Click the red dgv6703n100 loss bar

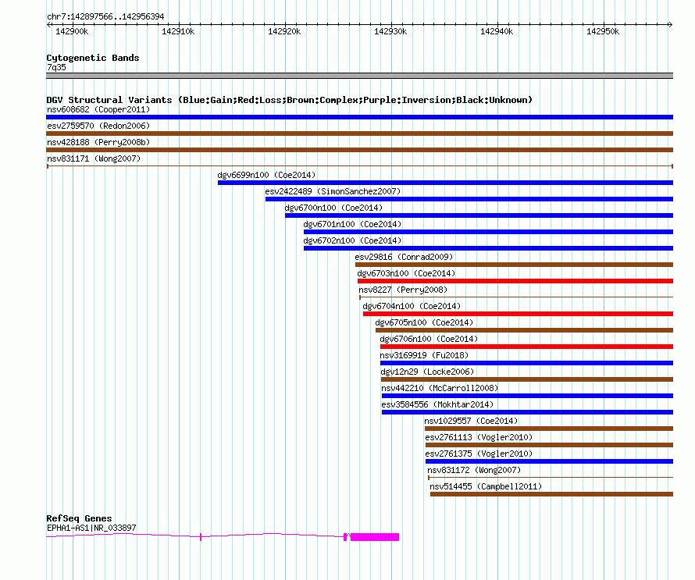pyautogui.click(x=515, y=281)
